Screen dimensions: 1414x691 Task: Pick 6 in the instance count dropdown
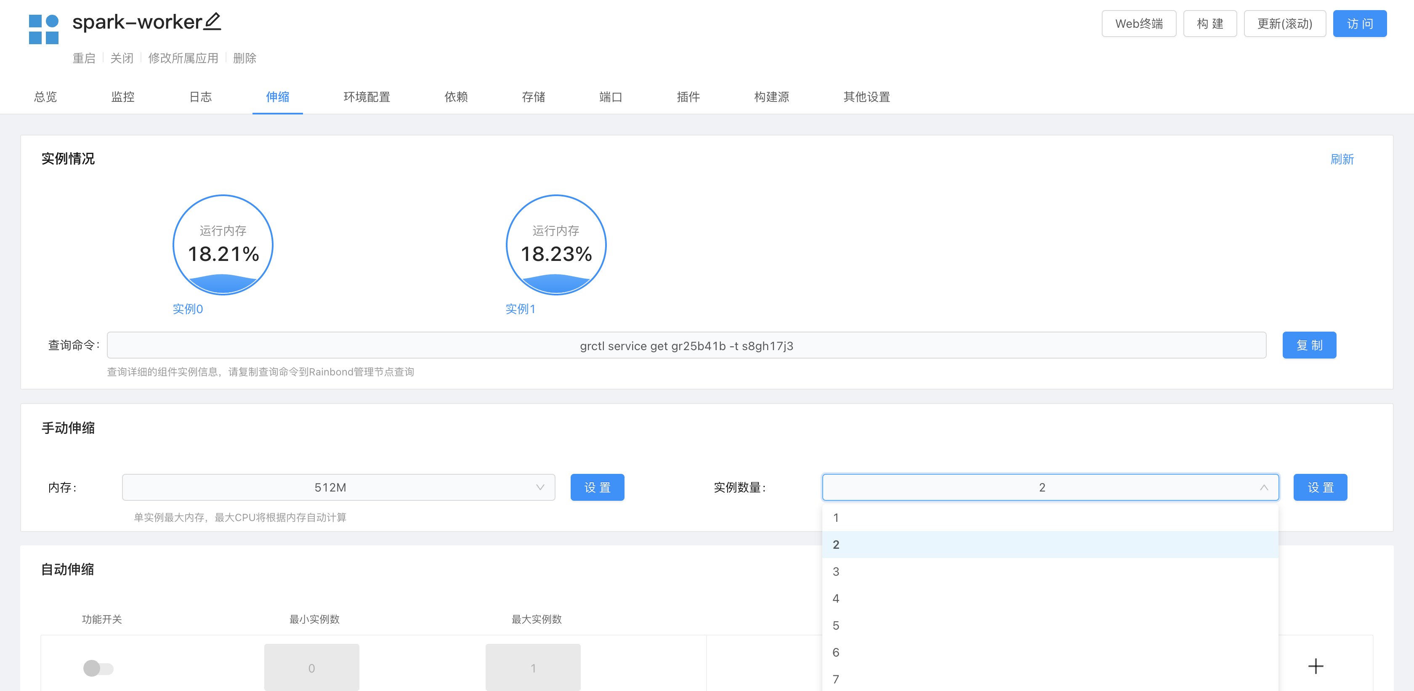click(x=1050, y=652)
